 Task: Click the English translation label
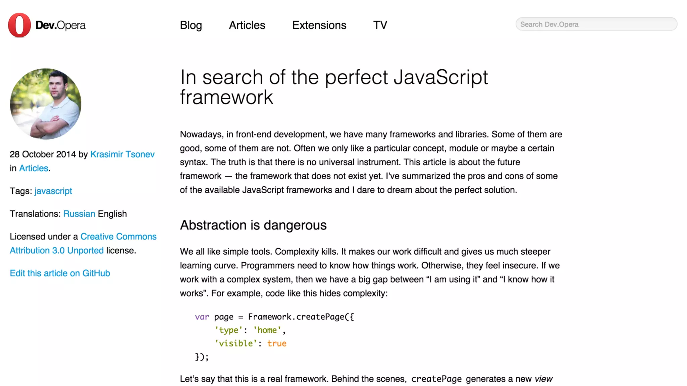[112, 214]
